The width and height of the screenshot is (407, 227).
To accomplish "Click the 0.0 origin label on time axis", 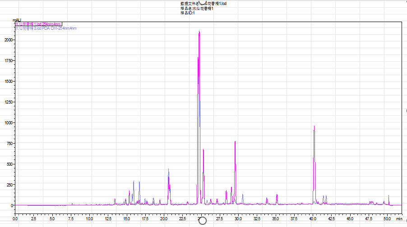I will point(15,218).
